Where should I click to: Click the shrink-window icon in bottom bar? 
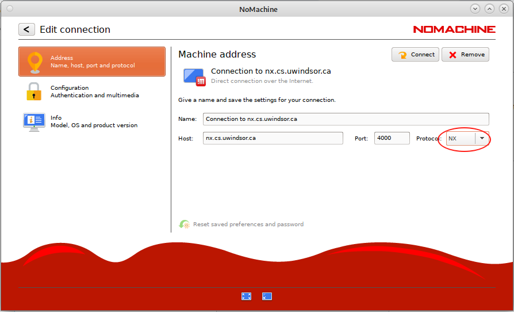pos(267,296)
